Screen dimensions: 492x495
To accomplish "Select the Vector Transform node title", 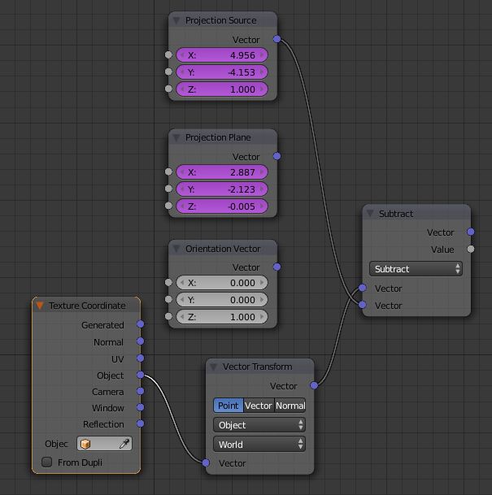I will [257, 367].
